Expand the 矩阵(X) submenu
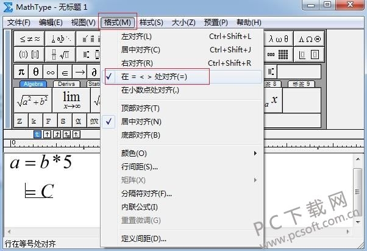The image size is (367, 251). [182, 180]
